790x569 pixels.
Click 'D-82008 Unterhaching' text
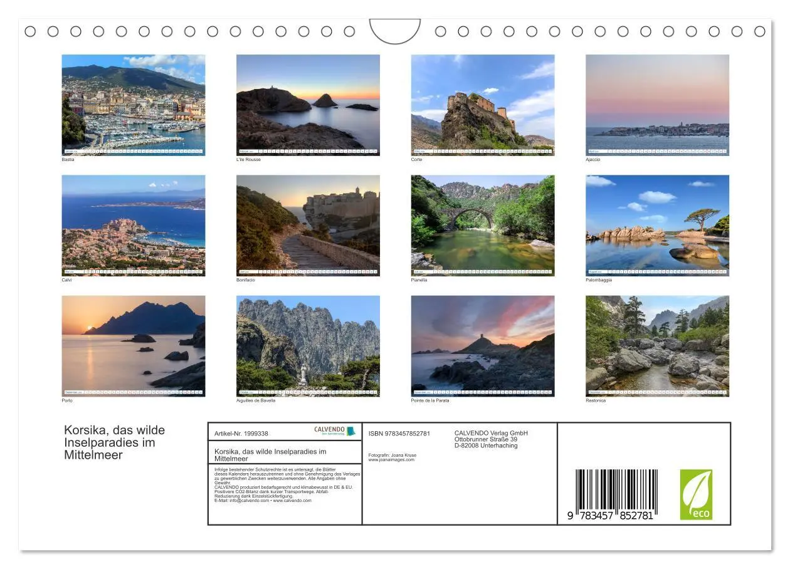[x=486, y=446]
